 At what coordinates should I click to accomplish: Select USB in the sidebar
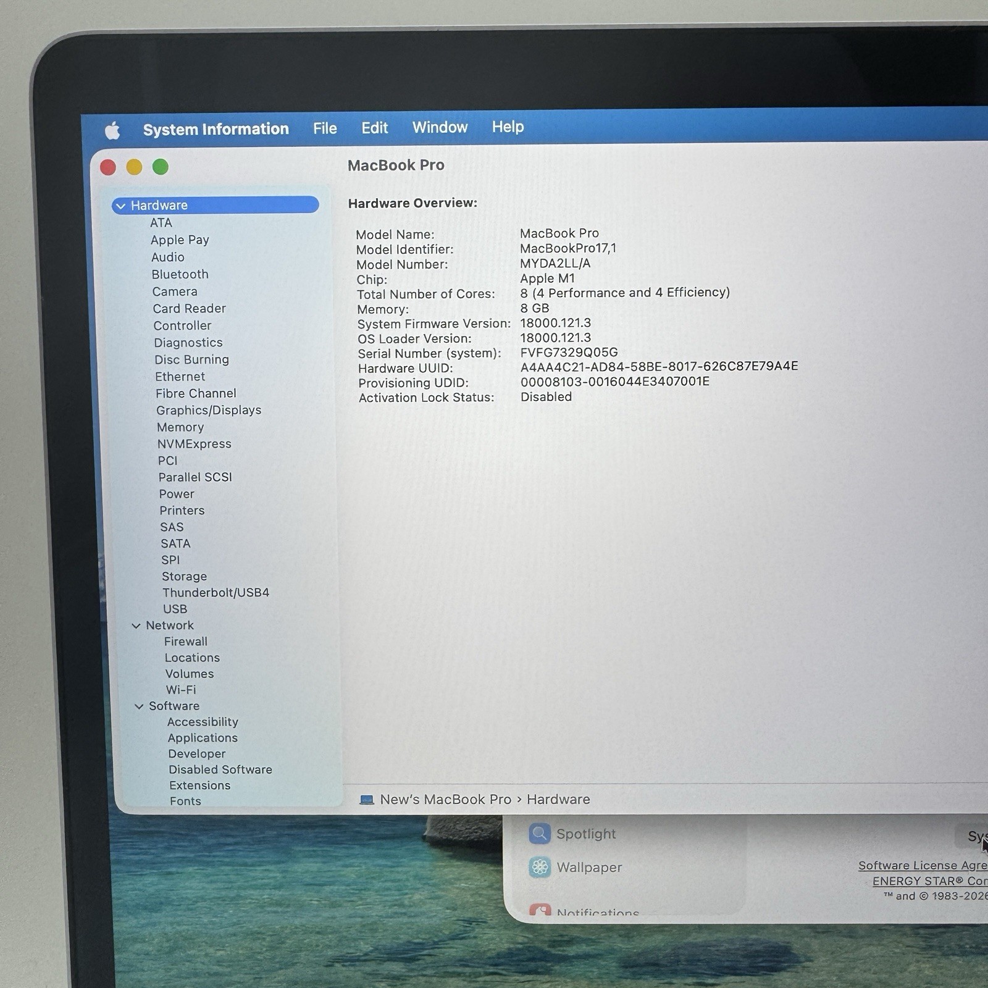(175, 609)
